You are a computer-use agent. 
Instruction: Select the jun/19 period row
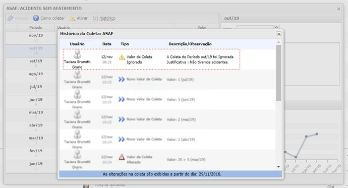[31, 102]
